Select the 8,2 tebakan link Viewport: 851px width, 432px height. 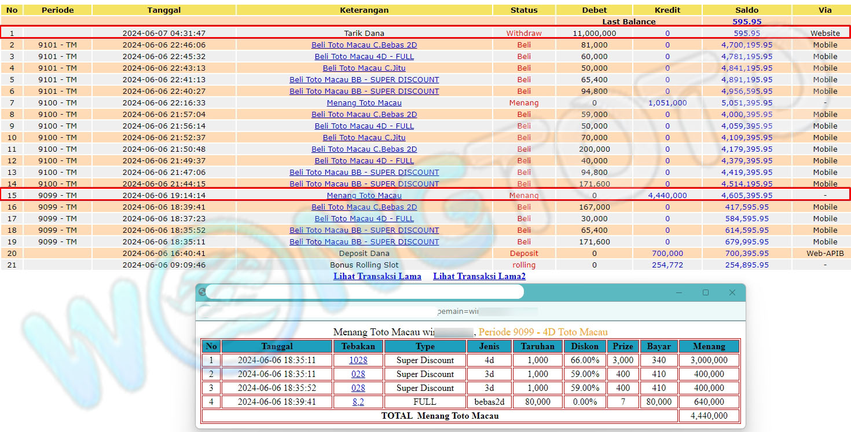(x=358, y=402)
